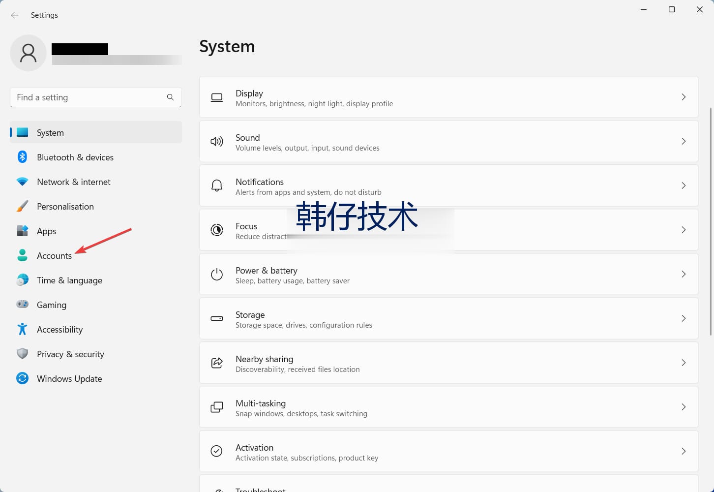Open Accessibility settings

coord(96,329)
